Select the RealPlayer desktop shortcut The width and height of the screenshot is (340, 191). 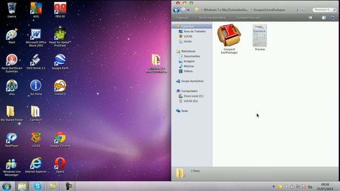(x=12, y=140)
